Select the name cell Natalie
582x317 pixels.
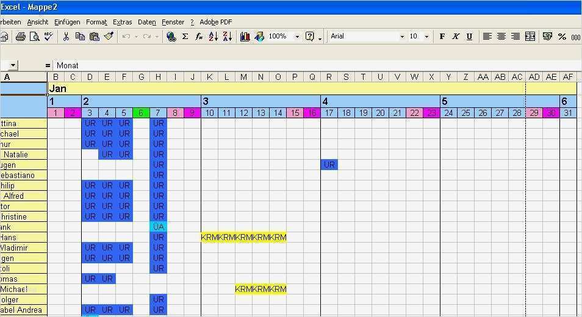click(23, 154)
